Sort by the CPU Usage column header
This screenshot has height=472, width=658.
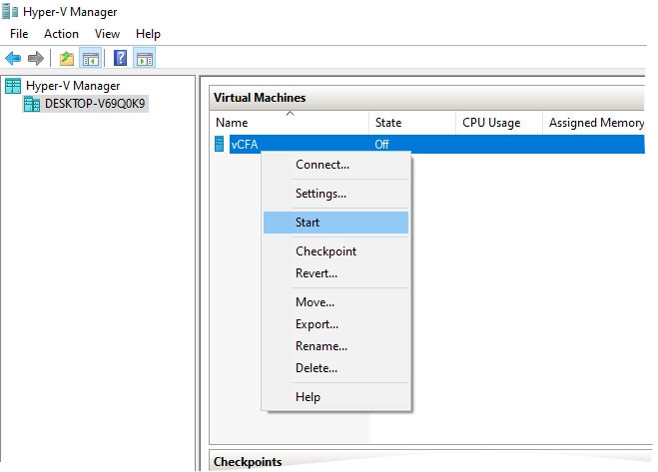coord(499,123)
